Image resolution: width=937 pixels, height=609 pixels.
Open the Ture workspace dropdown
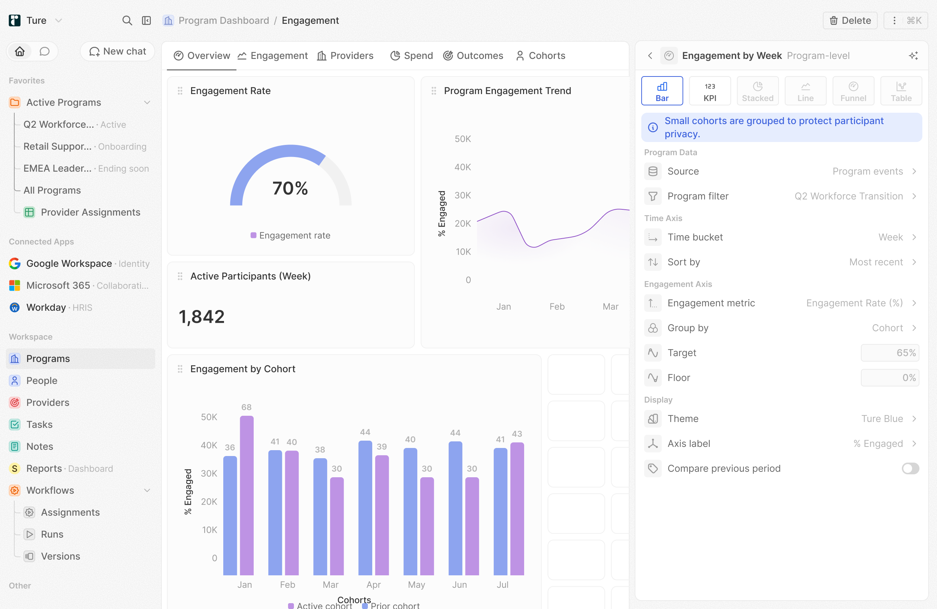tap(59, 20)
